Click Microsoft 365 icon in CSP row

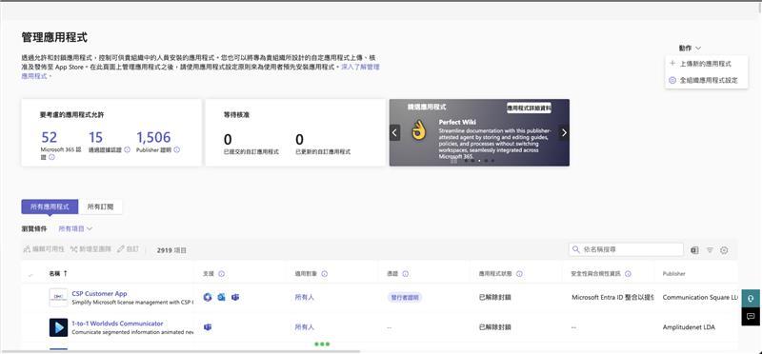click(x=208, y=297)
